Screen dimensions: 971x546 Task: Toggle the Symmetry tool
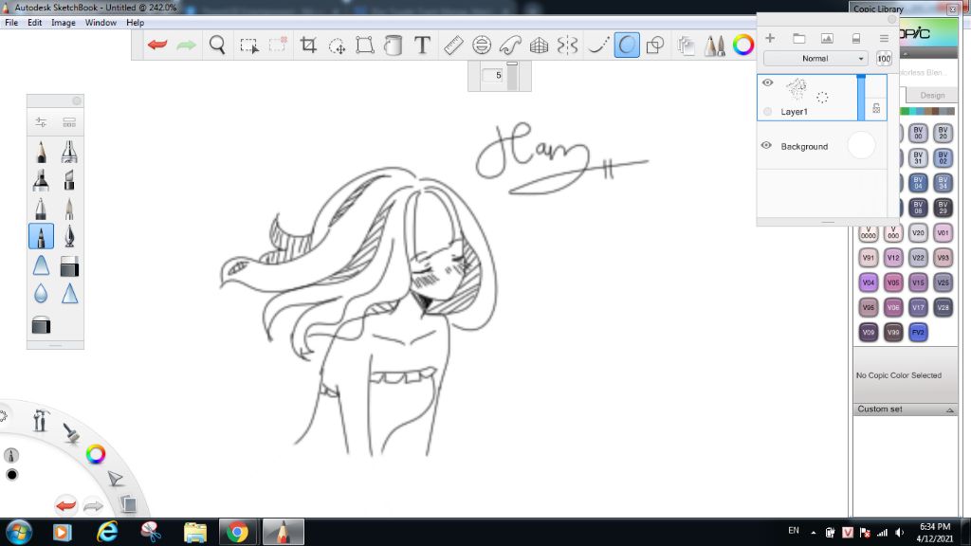coord(567,45)
